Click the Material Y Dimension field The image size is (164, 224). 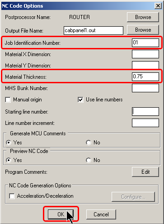click(x=145, y=65)
